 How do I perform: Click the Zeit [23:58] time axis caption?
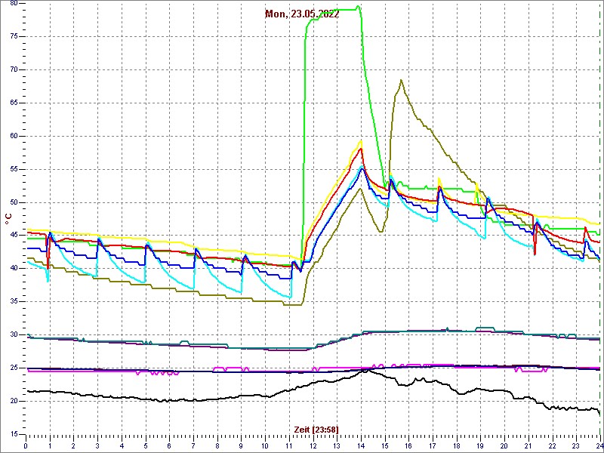(316, 429)
